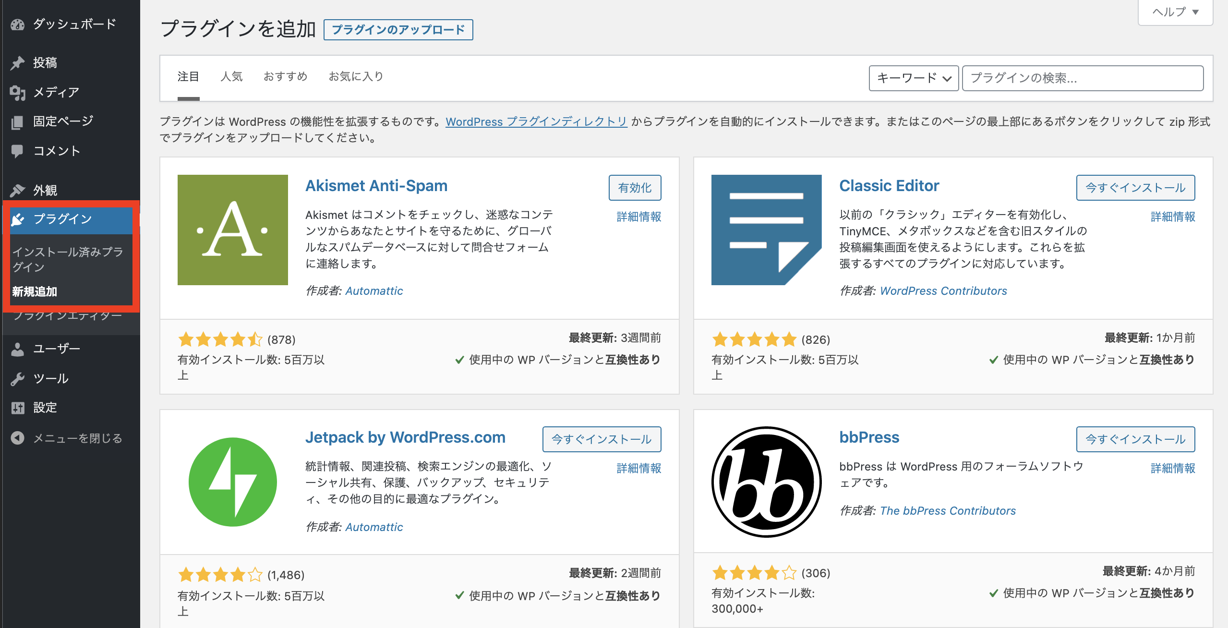Open ダッシュボード in the sidebar
Screen dimensions: 1228x628
coord(71,24)
